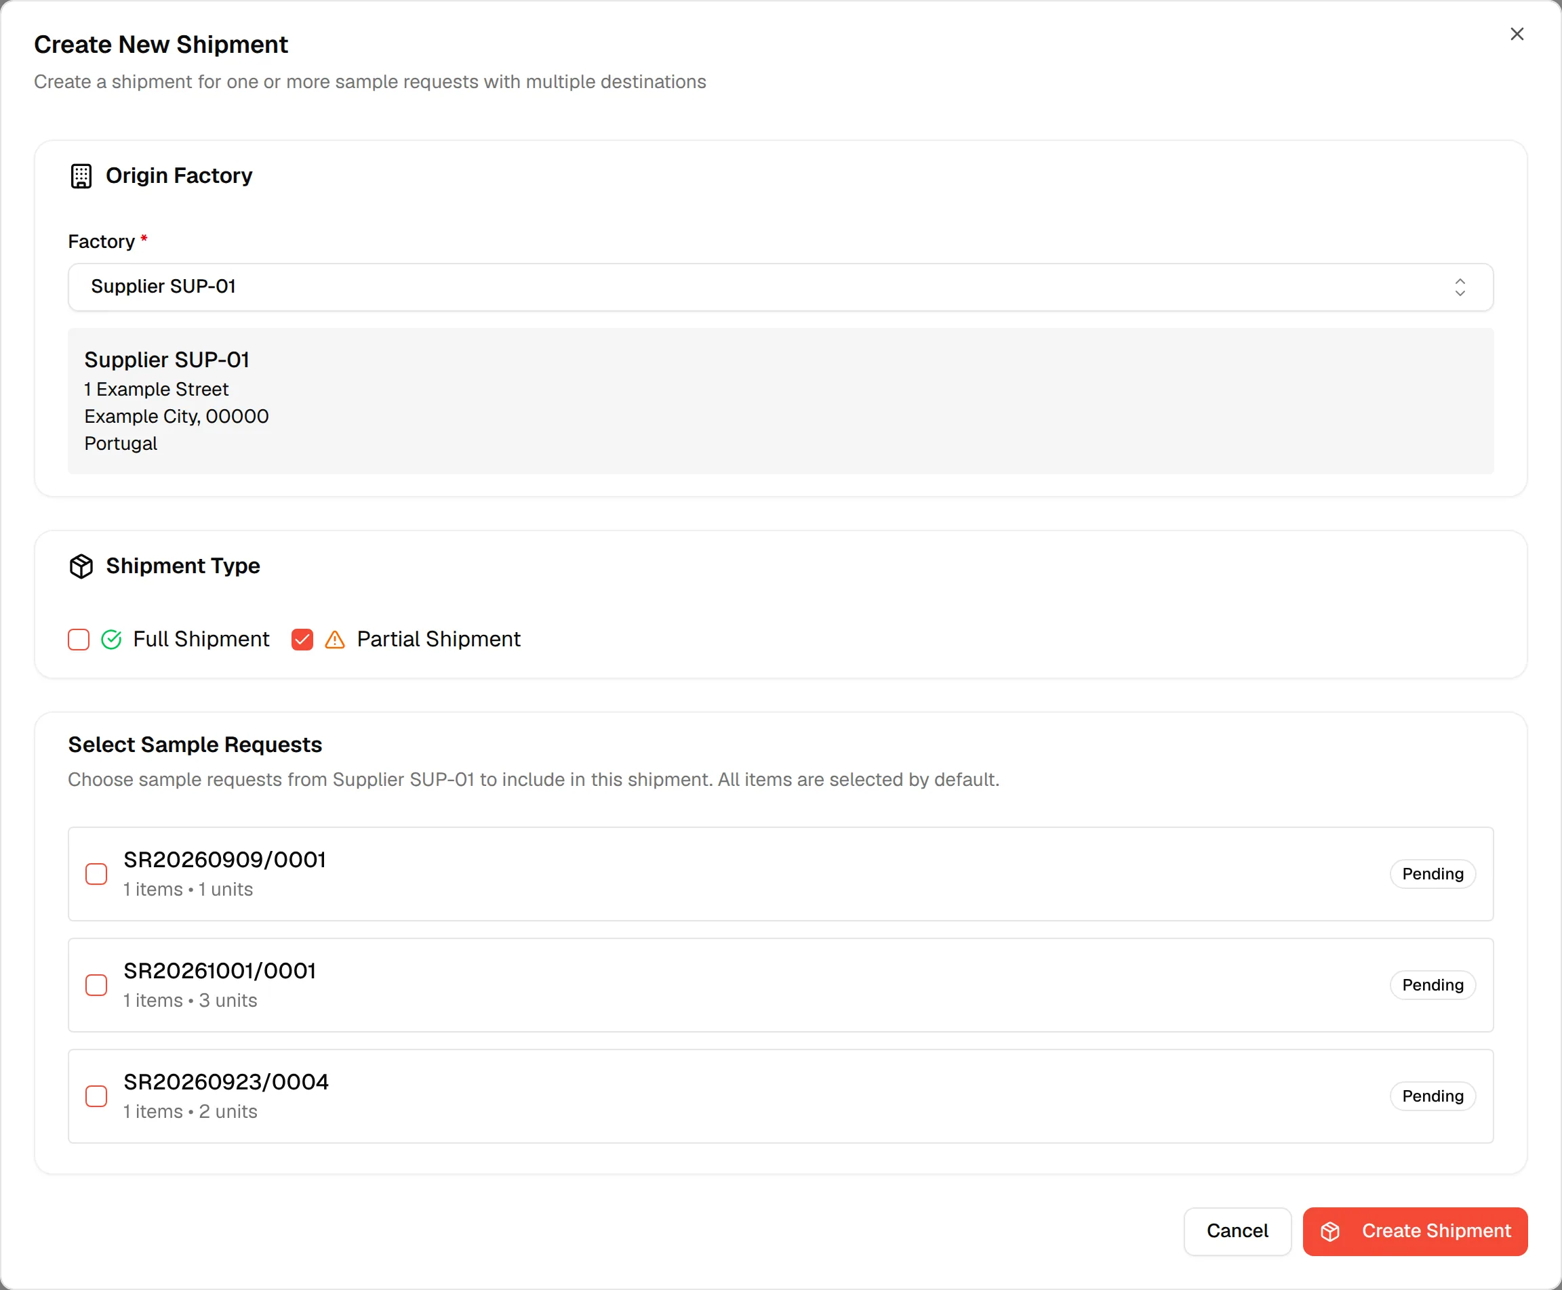1562x1290 pixels.
Task: Click the 'Example City, 00000' address line
Action: (176, 417)
